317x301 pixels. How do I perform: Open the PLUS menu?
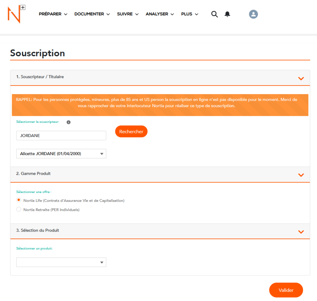point(189,14)
